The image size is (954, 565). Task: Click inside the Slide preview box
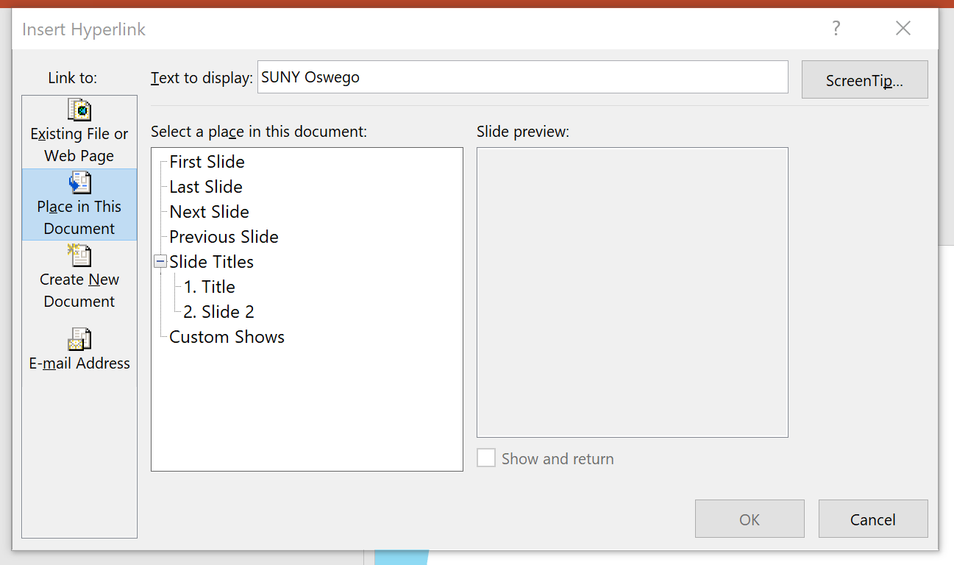click(633, 293)
